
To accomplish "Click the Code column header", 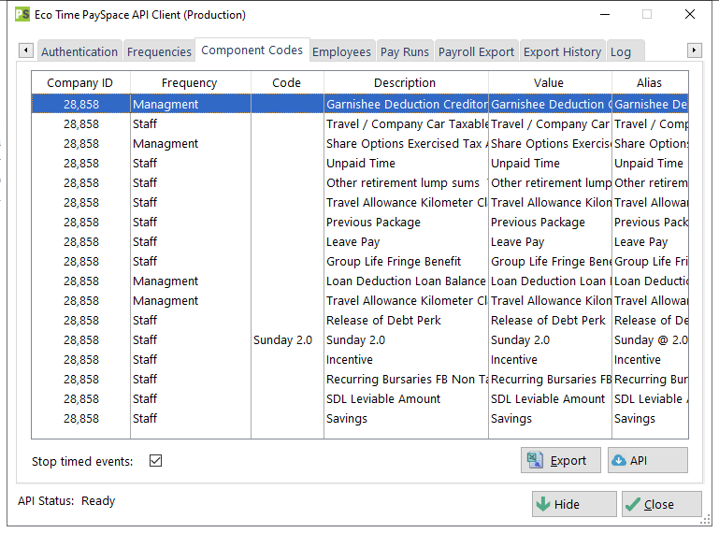I will pos(287,82).
